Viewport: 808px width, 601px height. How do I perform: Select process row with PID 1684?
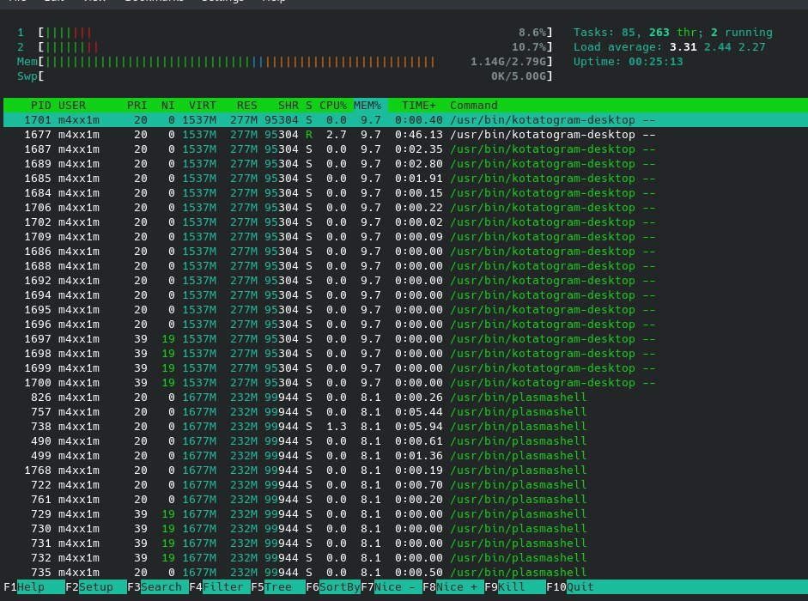[x=405, y=193]
